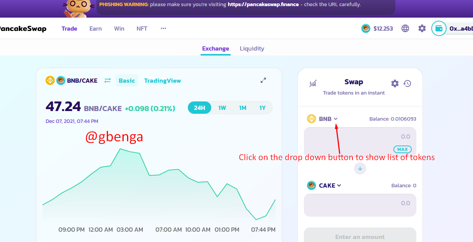Screen dimensions: 473x242
Task: Select the 1M time range
Action: coord(243,108)
